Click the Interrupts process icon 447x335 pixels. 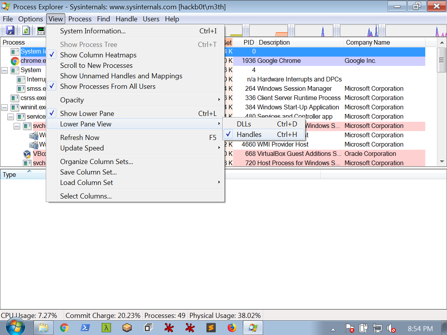[21, 79]
